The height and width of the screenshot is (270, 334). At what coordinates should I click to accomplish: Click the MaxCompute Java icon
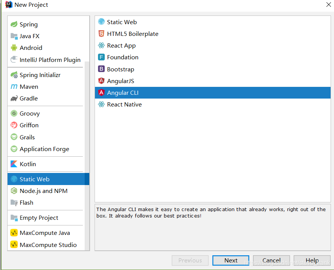click(x=14, y=233)
